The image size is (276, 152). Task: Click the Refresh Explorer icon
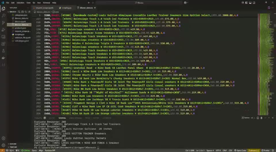26,12
